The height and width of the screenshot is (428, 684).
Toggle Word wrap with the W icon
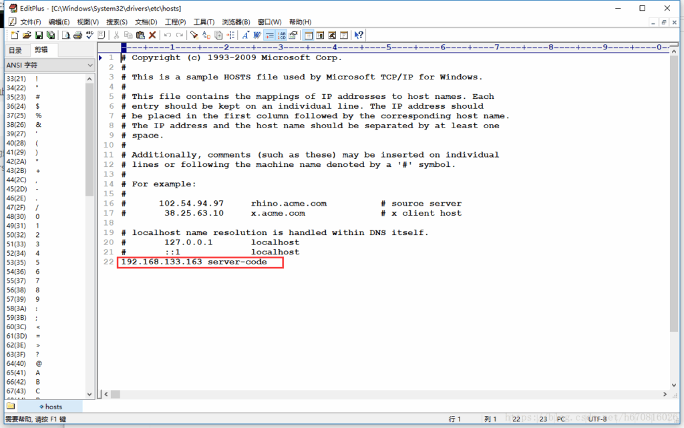[x=257, y=35]
